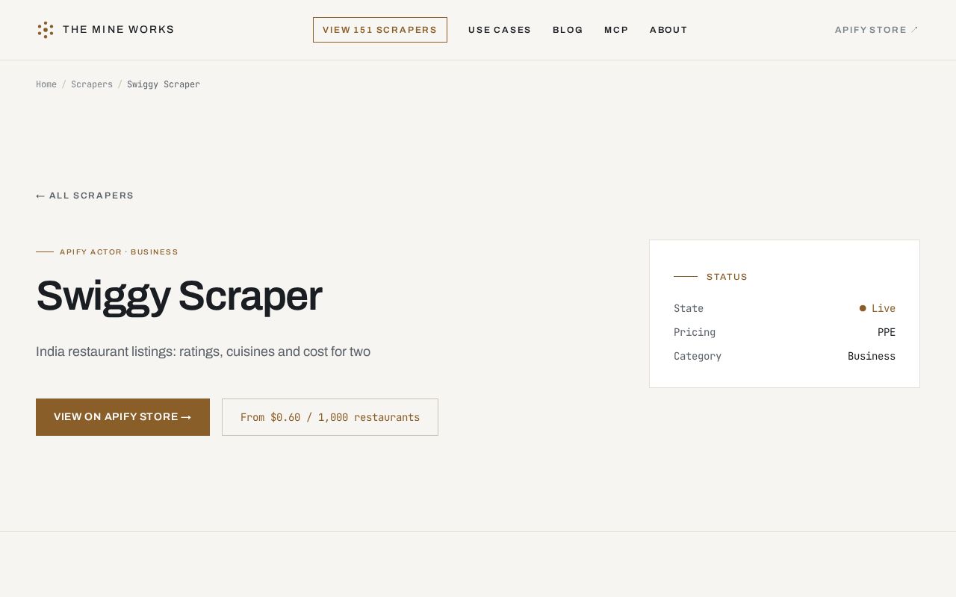Viewport: 956px width, 597px height.
Task: Open the Use Cases menu item
Action: (500, 30)
